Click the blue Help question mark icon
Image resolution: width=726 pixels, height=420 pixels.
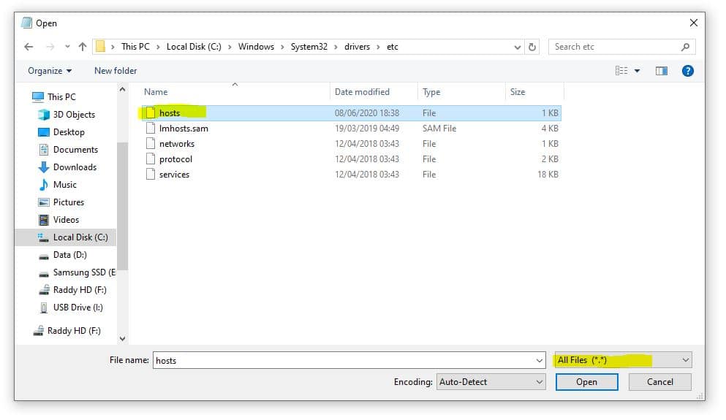[687, 71]
